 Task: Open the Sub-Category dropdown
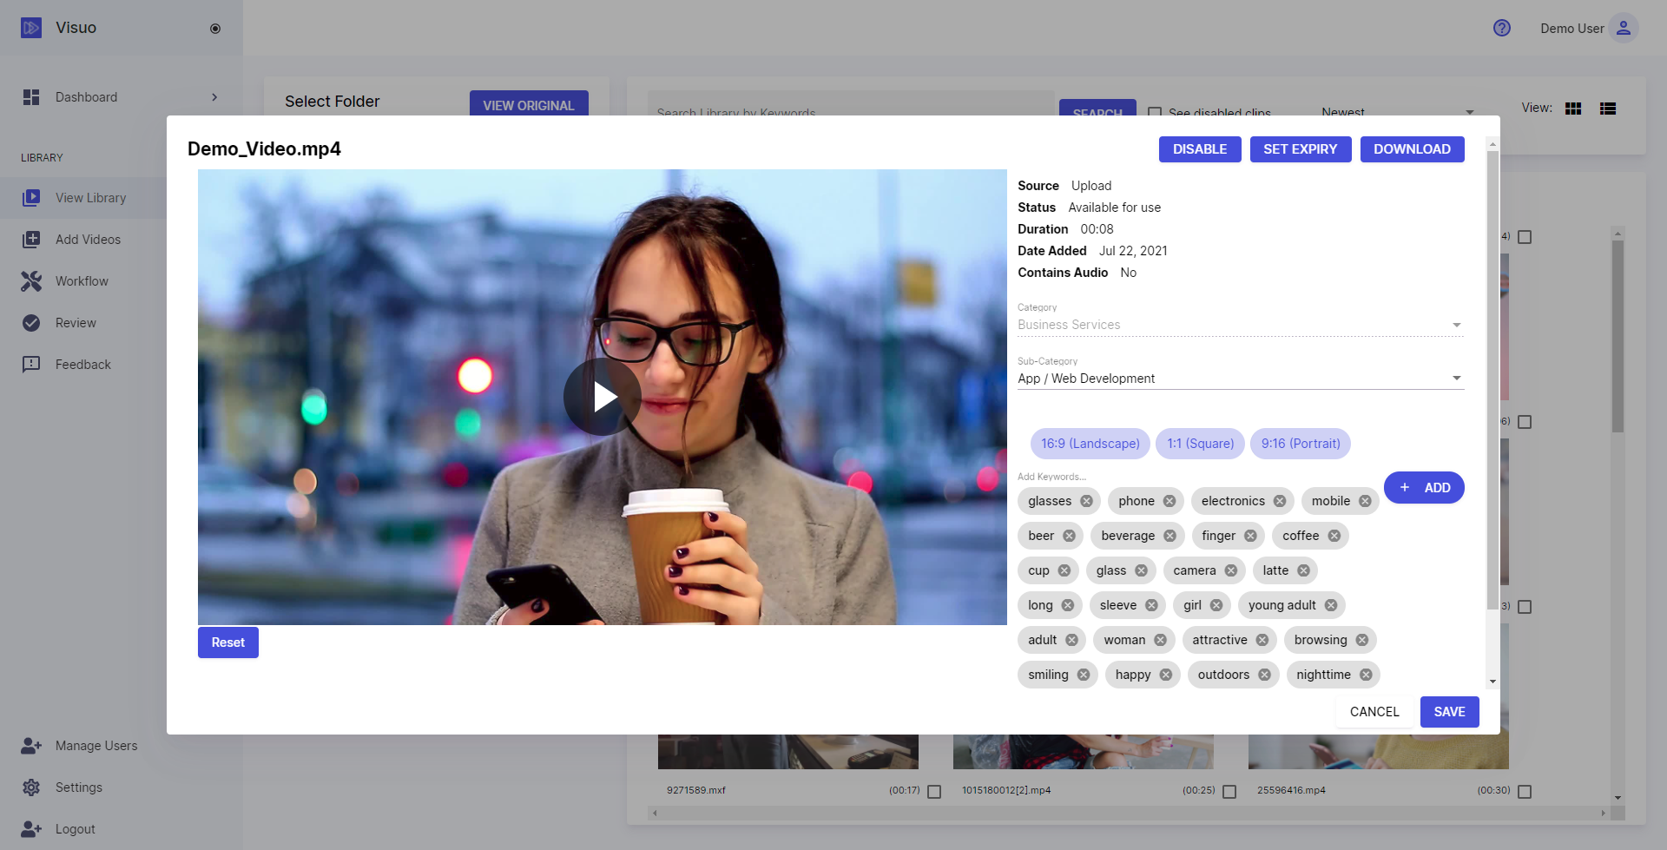click(1241, 379)
